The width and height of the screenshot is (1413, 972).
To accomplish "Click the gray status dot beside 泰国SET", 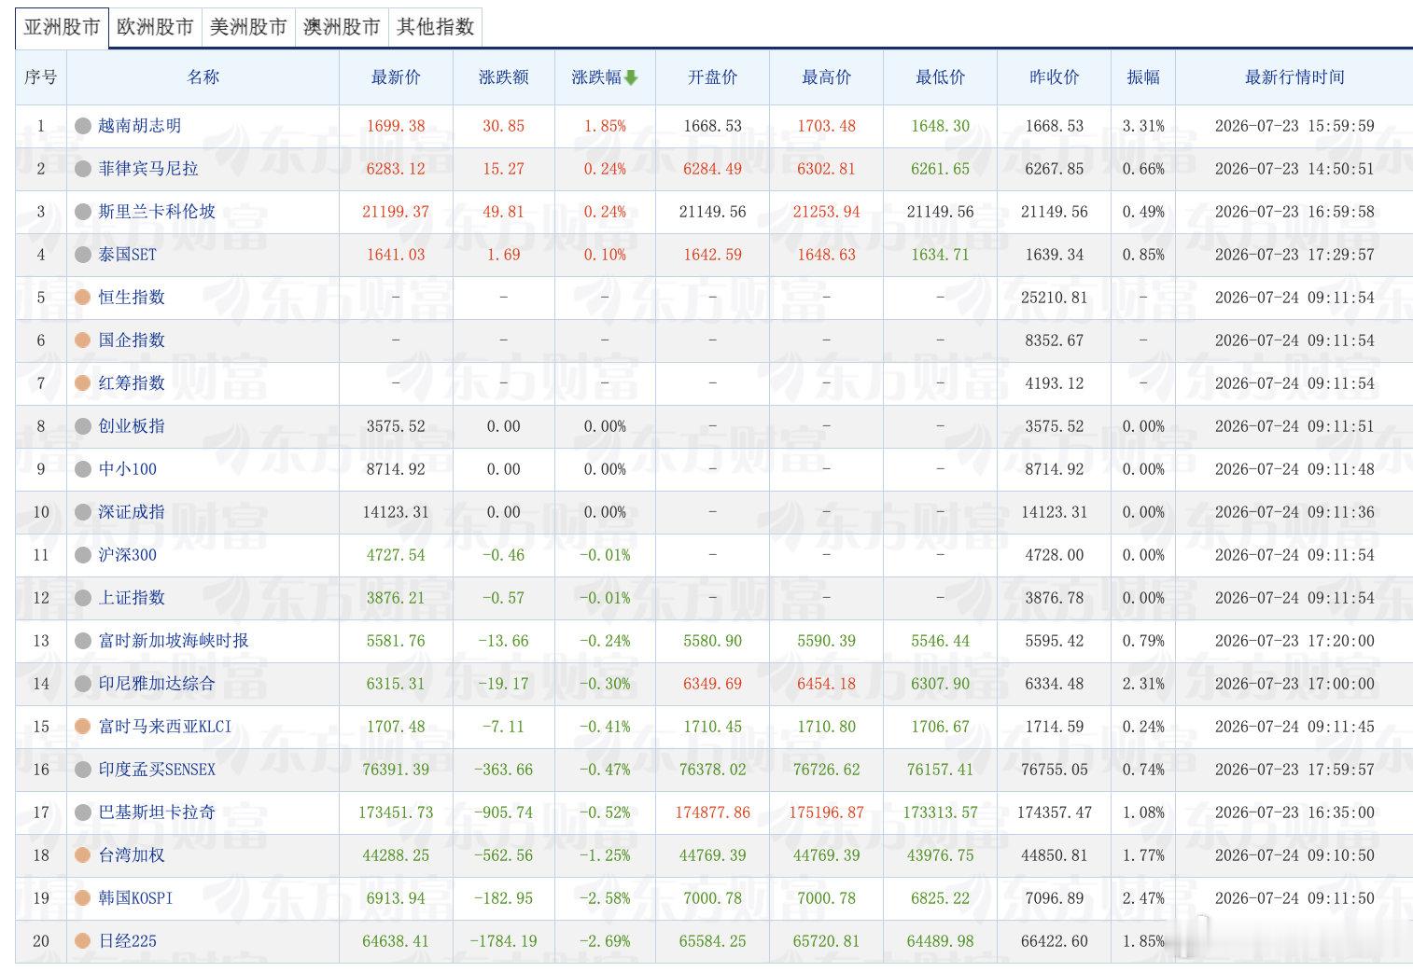I will [x=83, y=255].
